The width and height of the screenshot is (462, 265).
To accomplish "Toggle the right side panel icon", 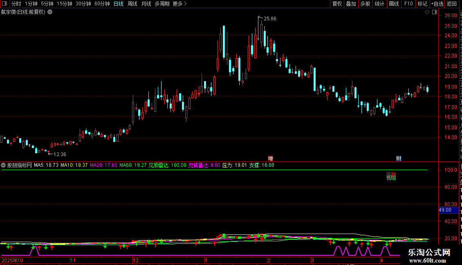I will point(435,12).
